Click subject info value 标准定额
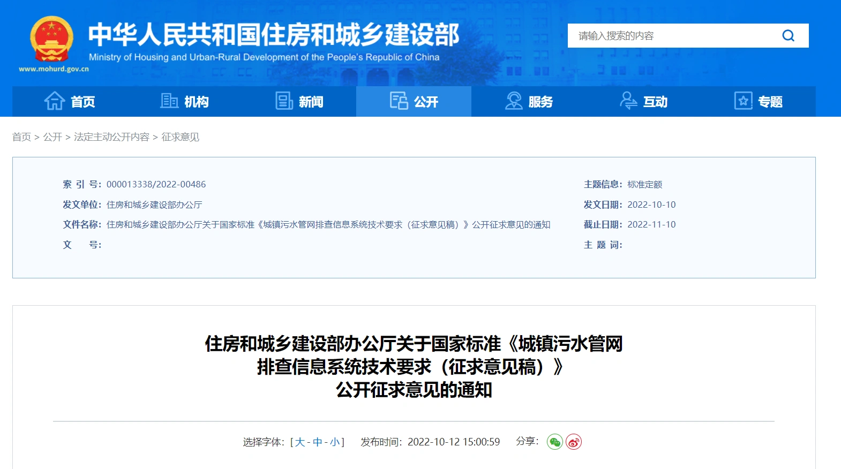 (x=644, y=185)
